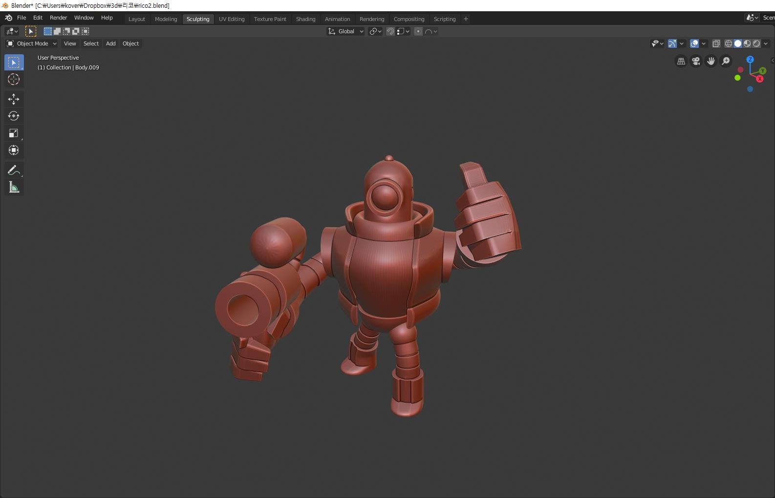Open the editor type dropdown
The height and width of the screenshot is (498, 775).
coord(12,31)
